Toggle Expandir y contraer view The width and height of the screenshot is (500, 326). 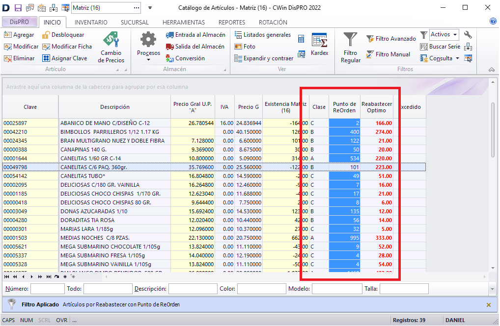(x=264, y=58)
